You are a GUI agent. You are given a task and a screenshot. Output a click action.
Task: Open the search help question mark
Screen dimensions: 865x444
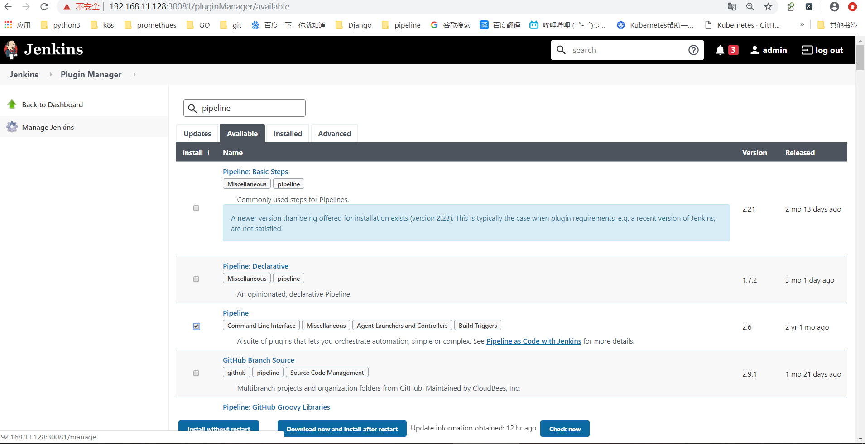pyautogui.click(x=693, y=50)
